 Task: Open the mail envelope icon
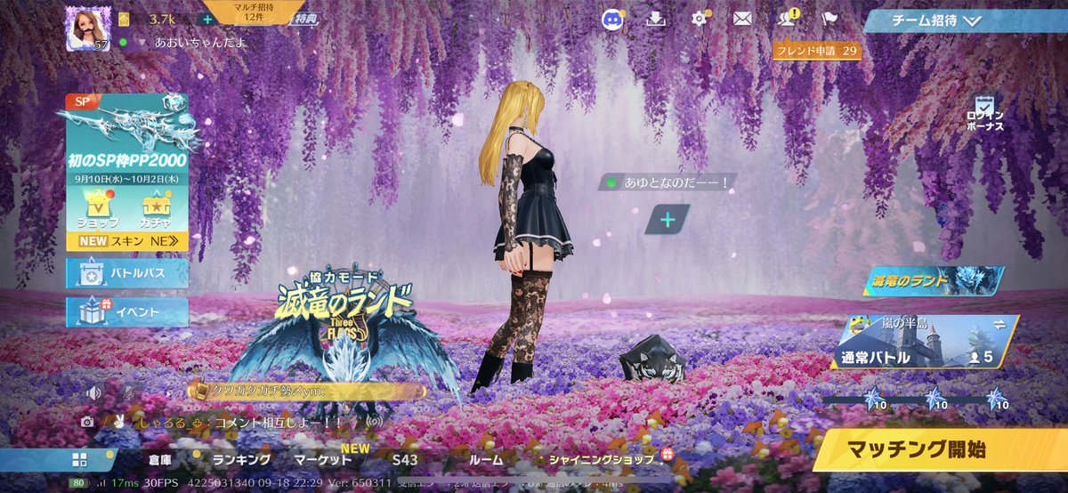742,20
